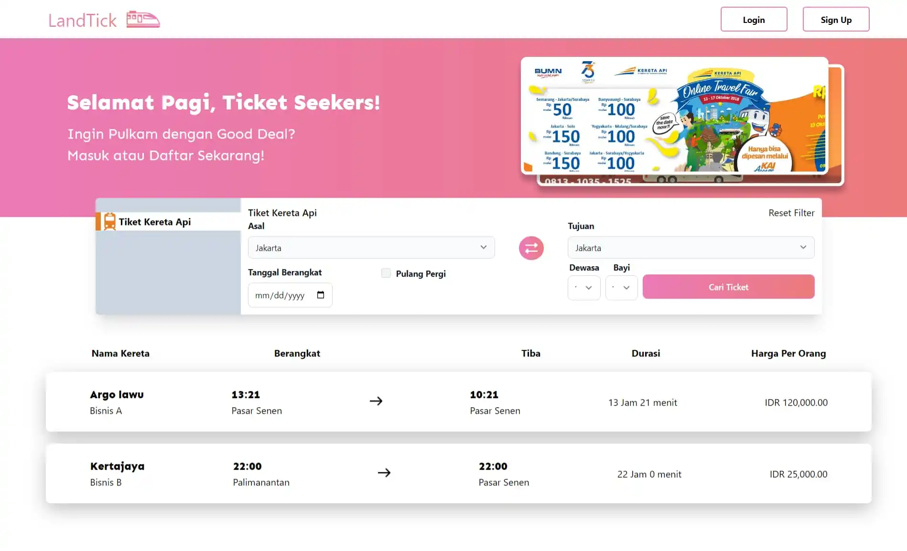
Task: Open the calendar picker icon in date field
Action: [321, 295]
